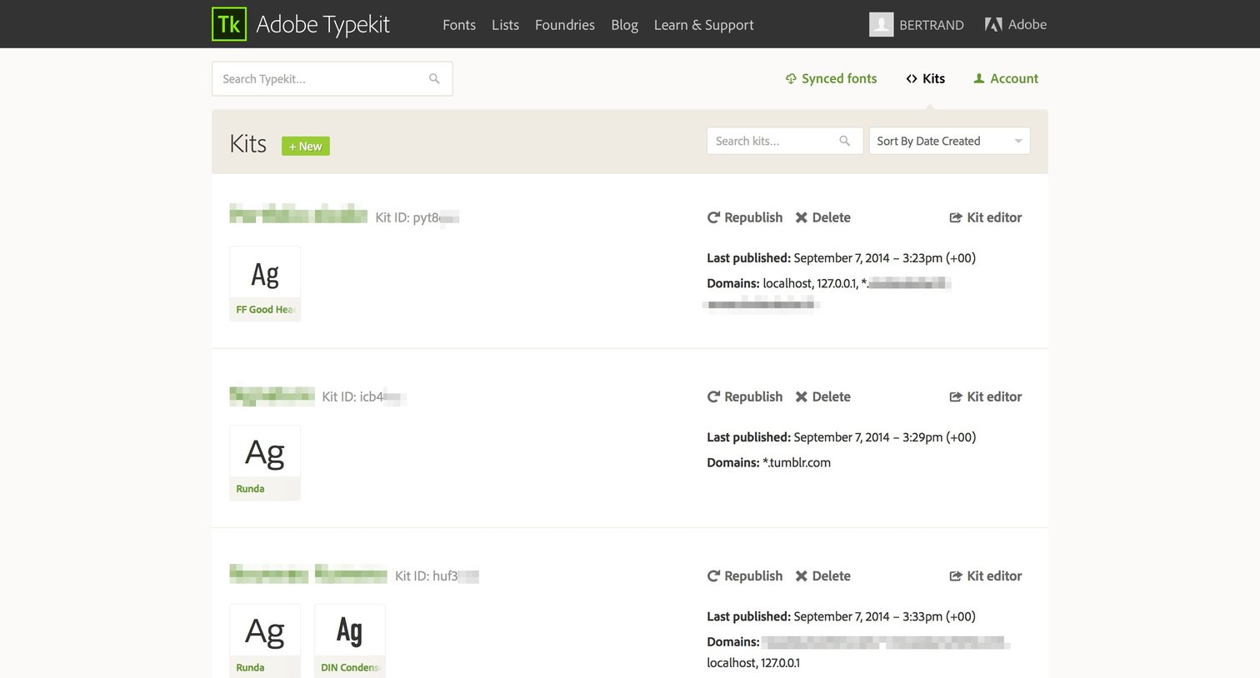Open the Fonts menu
The image size is (1260, 678).
click(459, 25)
